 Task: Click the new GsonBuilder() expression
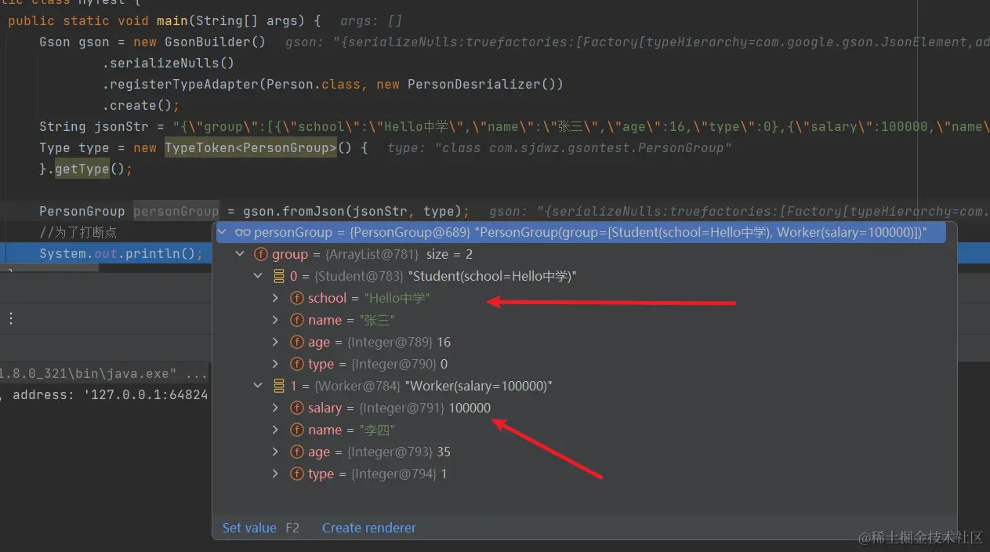(x=199, y=42)
